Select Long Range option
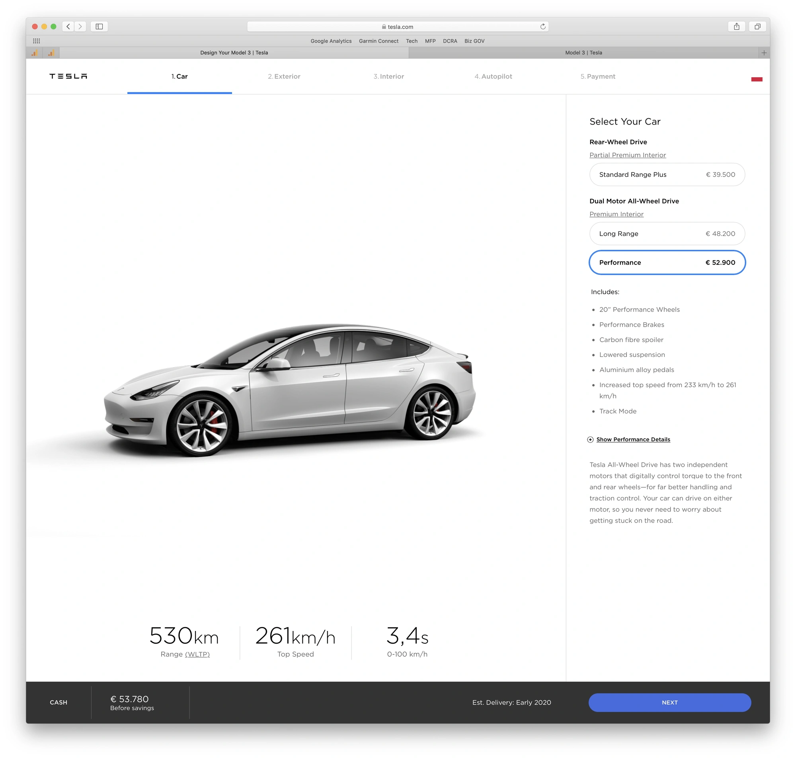This screenshot has width=796, height=758. pos(667,233)
